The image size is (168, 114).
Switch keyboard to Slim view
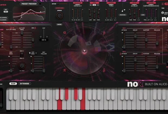(13, 84)
